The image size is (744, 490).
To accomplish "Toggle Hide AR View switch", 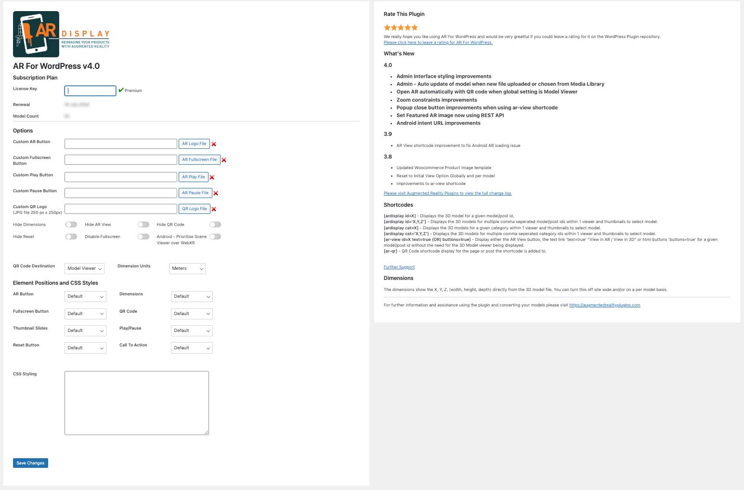I will [144, 225].
